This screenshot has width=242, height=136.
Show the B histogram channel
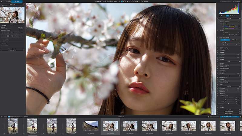point(235,16)
